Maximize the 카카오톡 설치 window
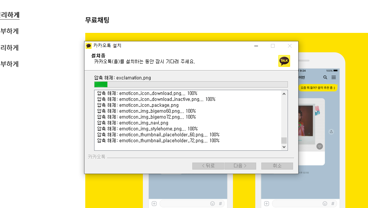Image resolution: width=368 pixels, height=208 pixels. coord(273,46)
